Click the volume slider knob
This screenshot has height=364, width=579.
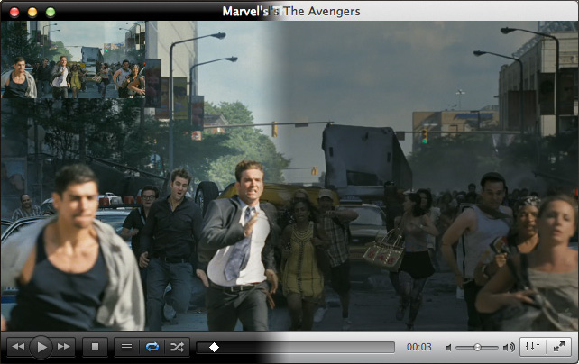click(477, 348)
